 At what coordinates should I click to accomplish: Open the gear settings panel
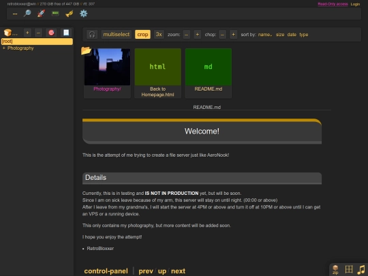(x=84, y=14)
